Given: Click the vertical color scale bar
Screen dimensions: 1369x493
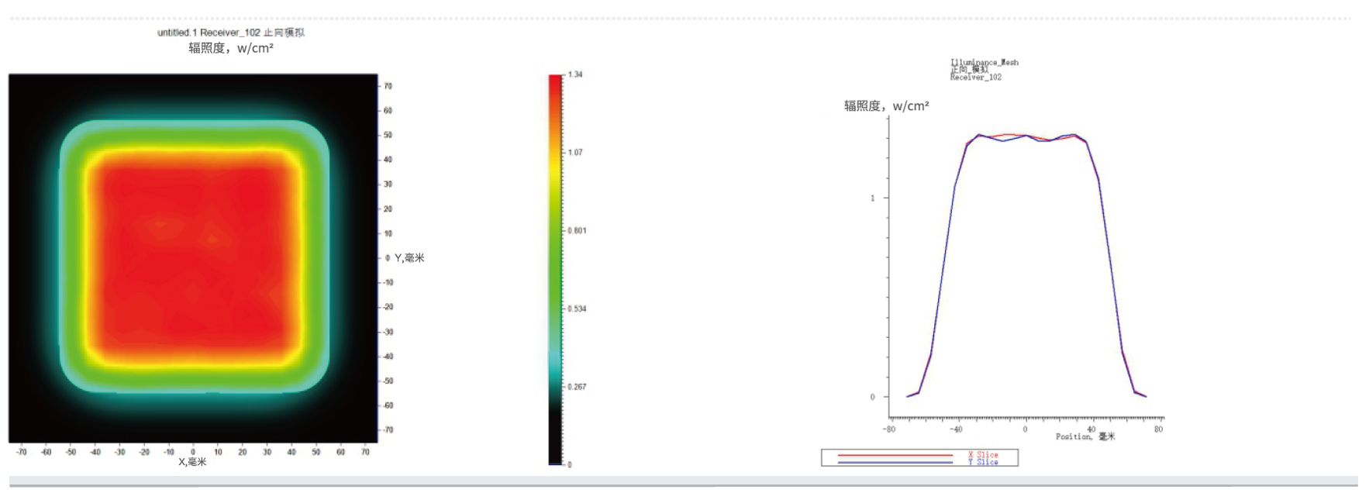Looking at the screenshot, I should point(555,269).
